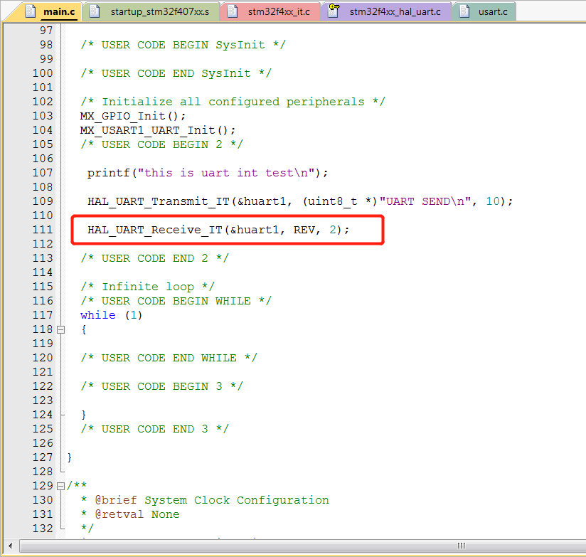Click the file icon on main.c tab
586x557 pixels.
31,11
